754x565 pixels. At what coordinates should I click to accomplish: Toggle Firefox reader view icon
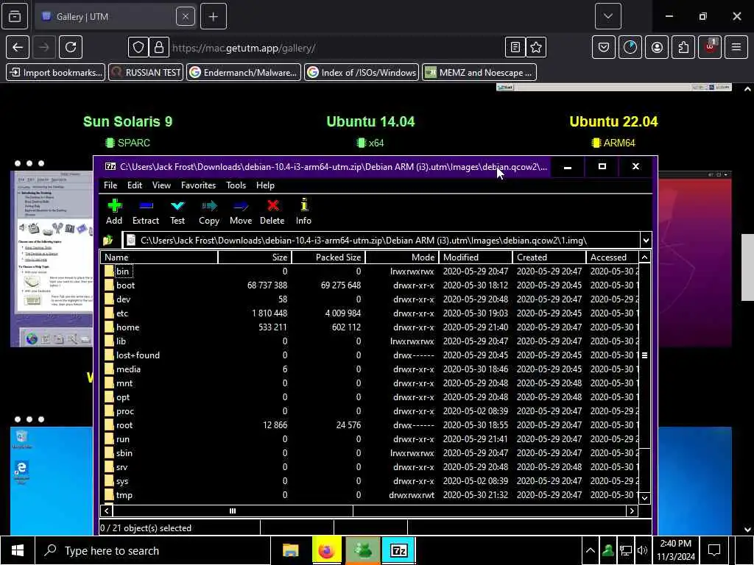(x=515, y=47)
